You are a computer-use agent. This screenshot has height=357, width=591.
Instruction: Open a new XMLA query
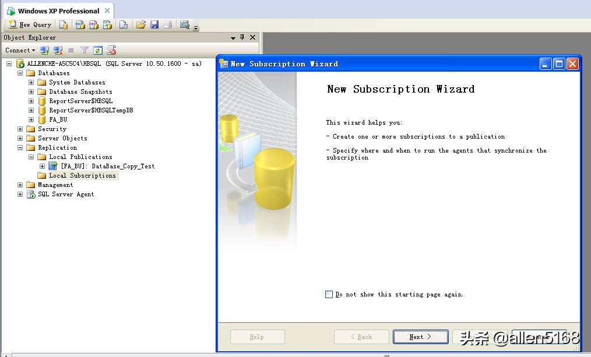point(108,24)
